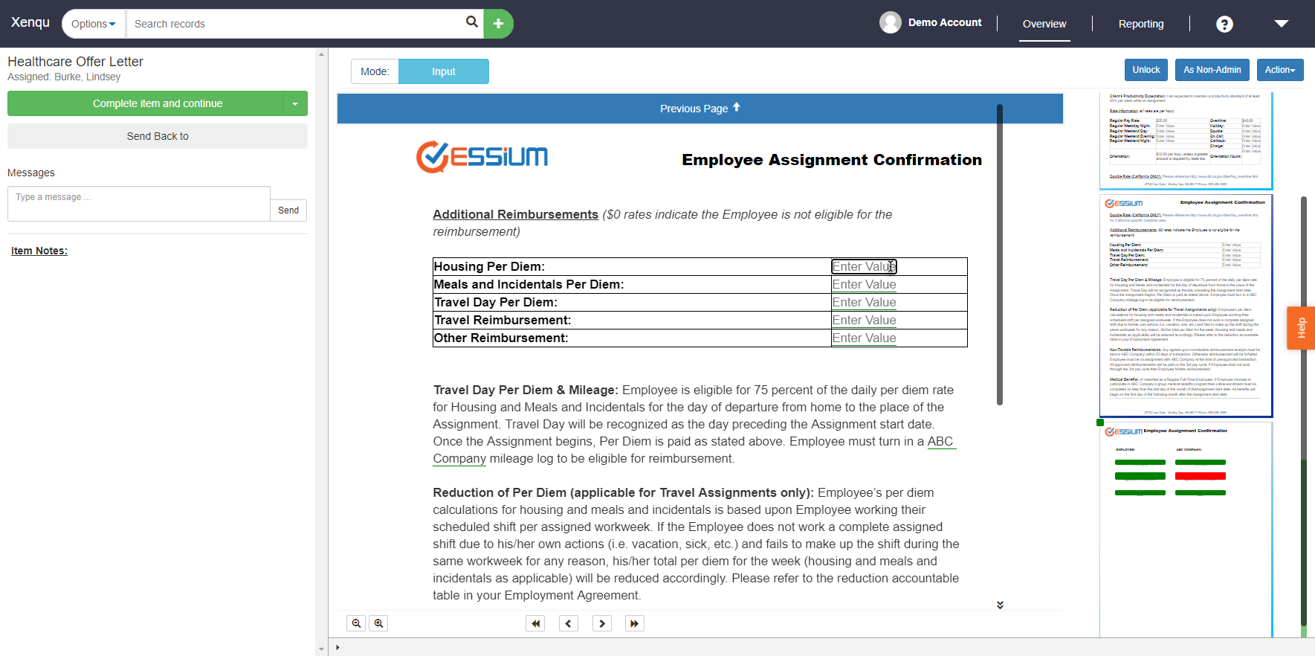Zoom out the document
The height and width of the screenshot is (656, 1315).
(x=356, y=623)
